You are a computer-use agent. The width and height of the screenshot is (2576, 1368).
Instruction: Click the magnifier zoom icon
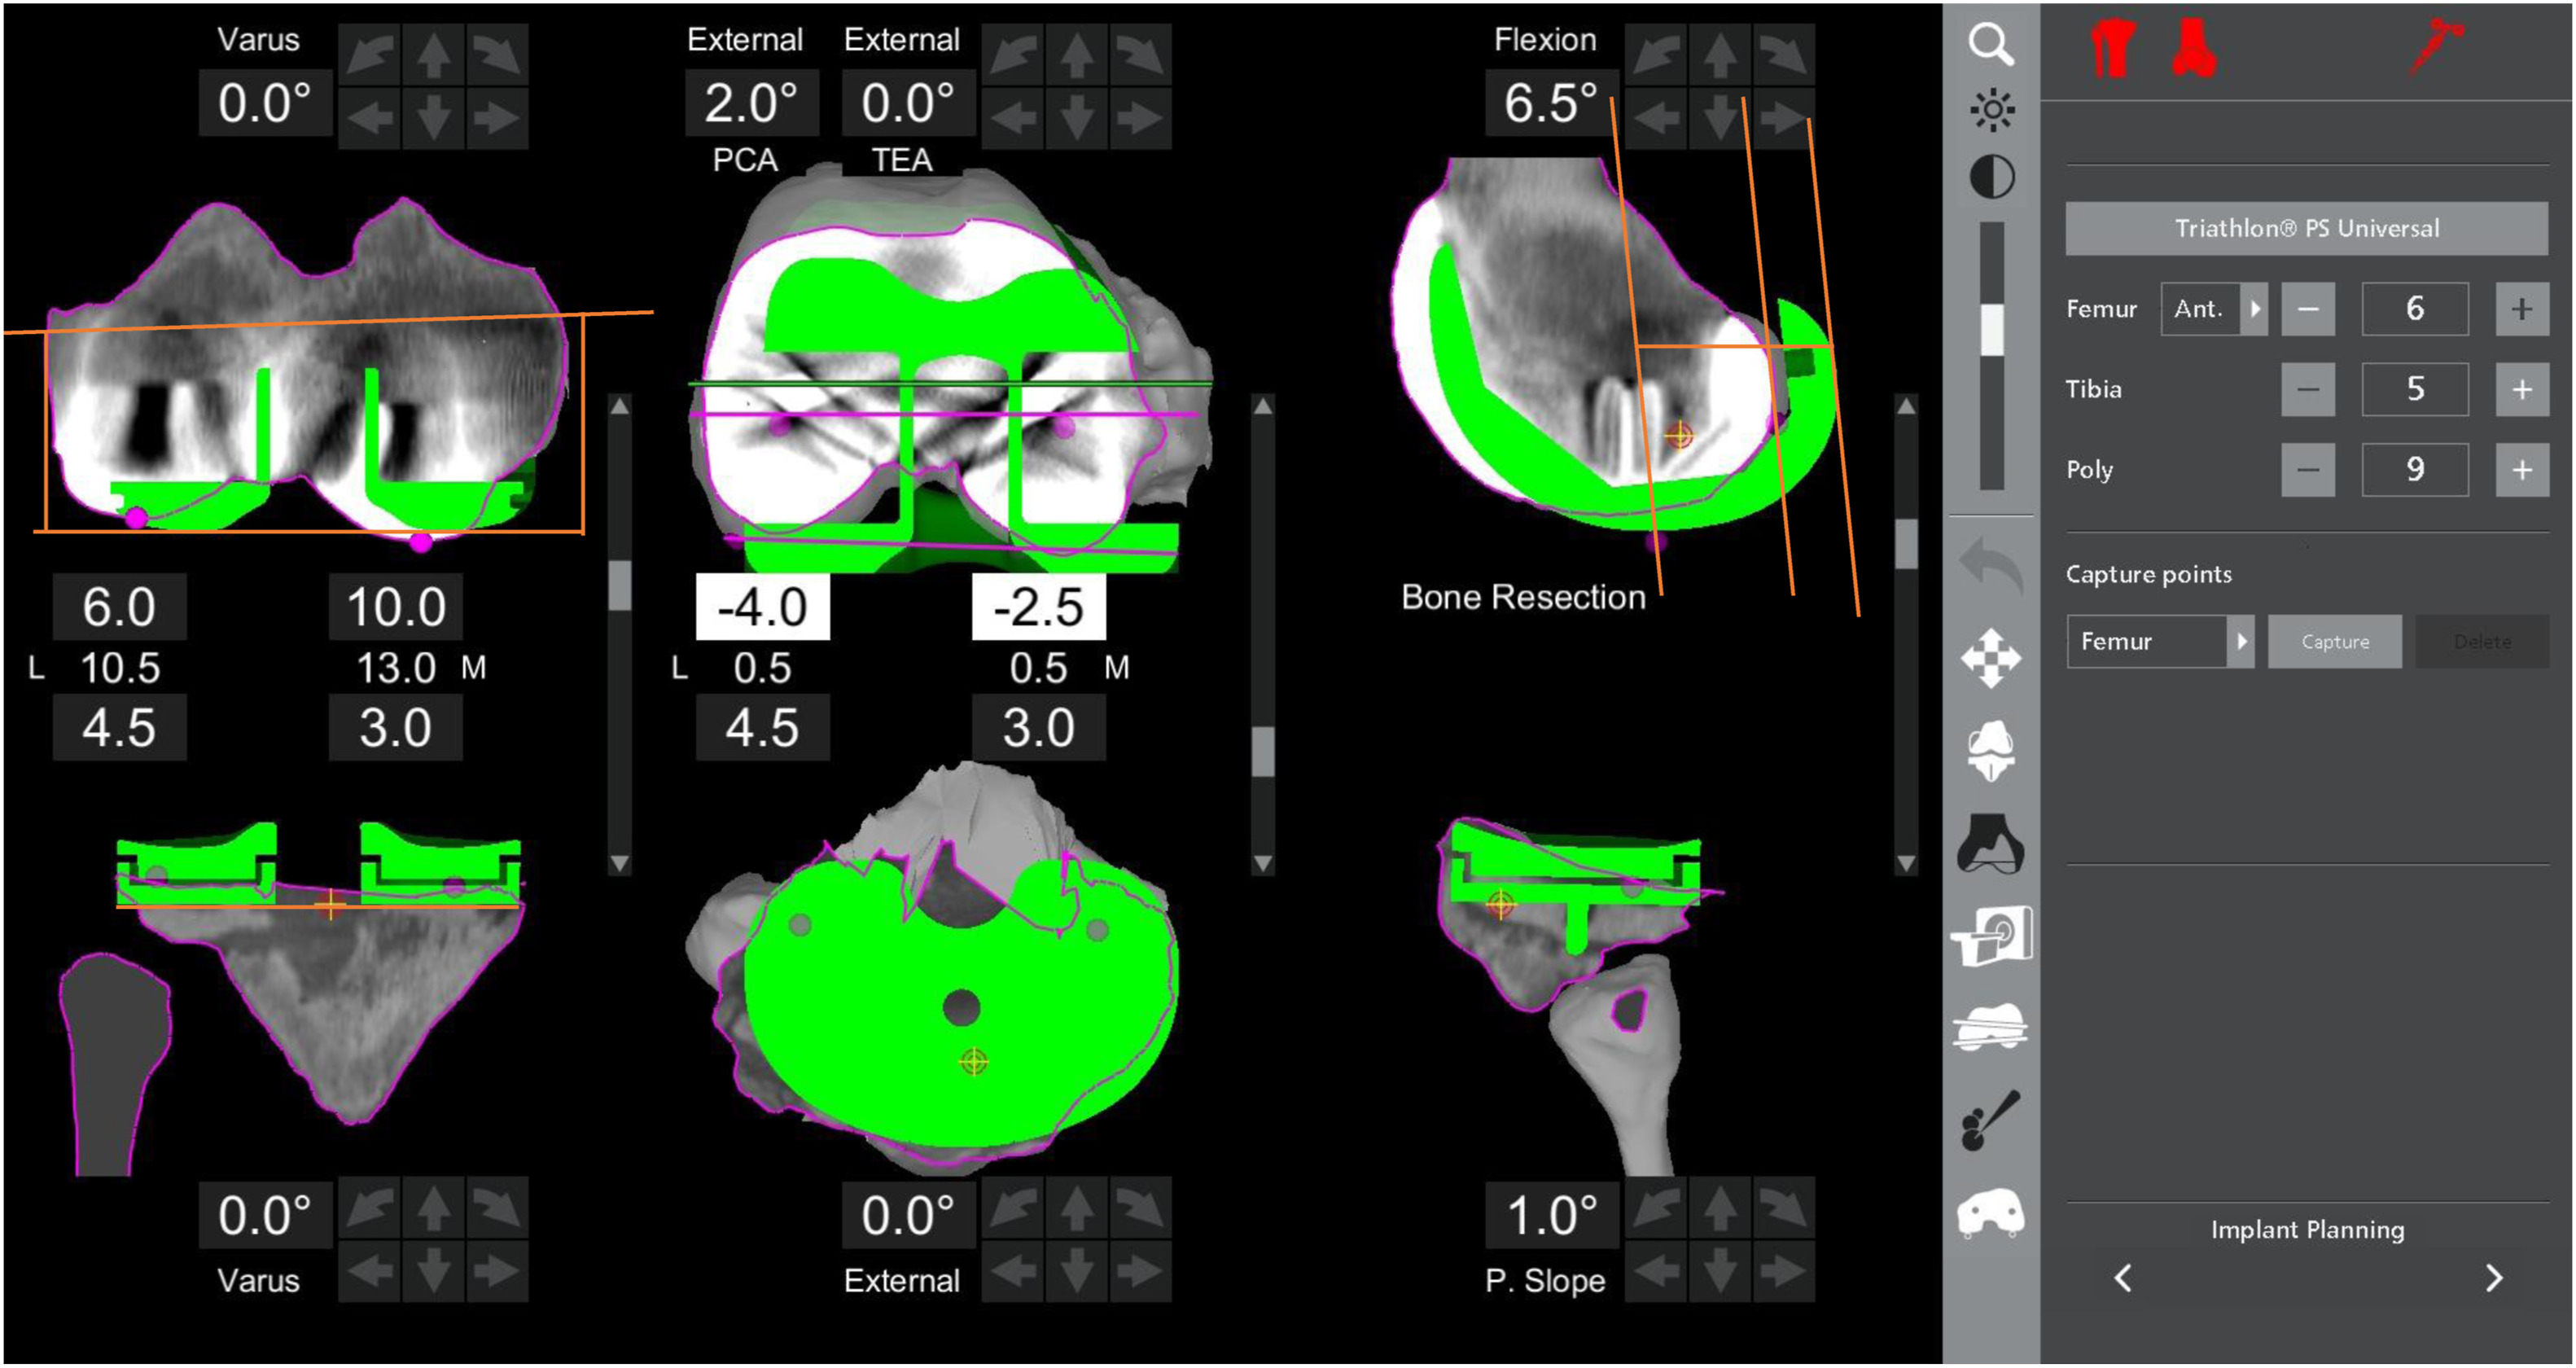(x=1990, y=45)
